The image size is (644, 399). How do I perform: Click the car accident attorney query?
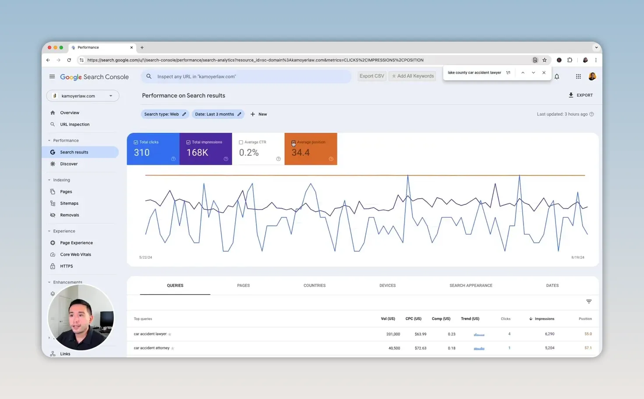coord(152,348)
